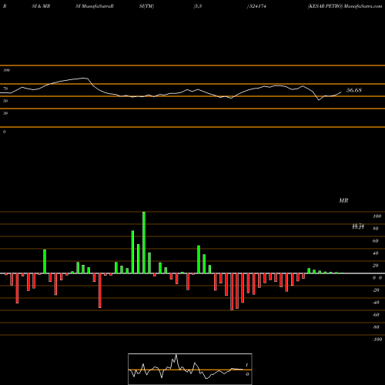Click the RSI axis label 30
The width and height of the screenshot is (385, 385).
[5, 113]
